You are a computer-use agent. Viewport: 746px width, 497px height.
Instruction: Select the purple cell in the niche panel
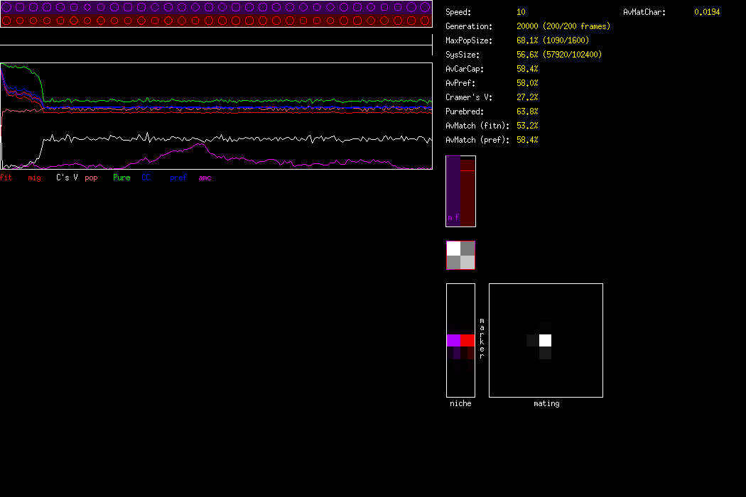pyautogui.click(x=453, y=341)
